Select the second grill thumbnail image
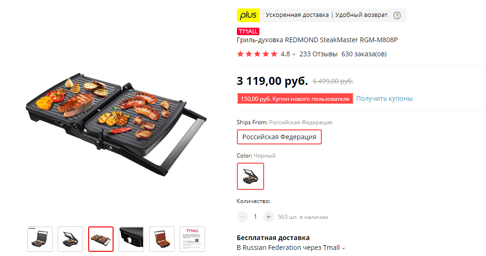Viewport: 486px width, 256px height. (x=70, y=239)
